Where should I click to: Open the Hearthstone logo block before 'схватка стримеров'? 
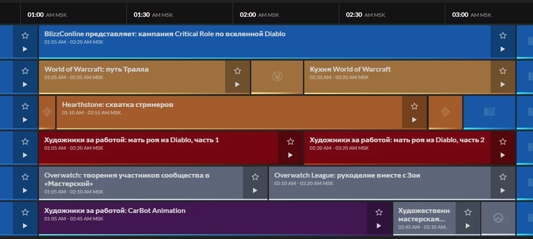[x=47, y=112]
